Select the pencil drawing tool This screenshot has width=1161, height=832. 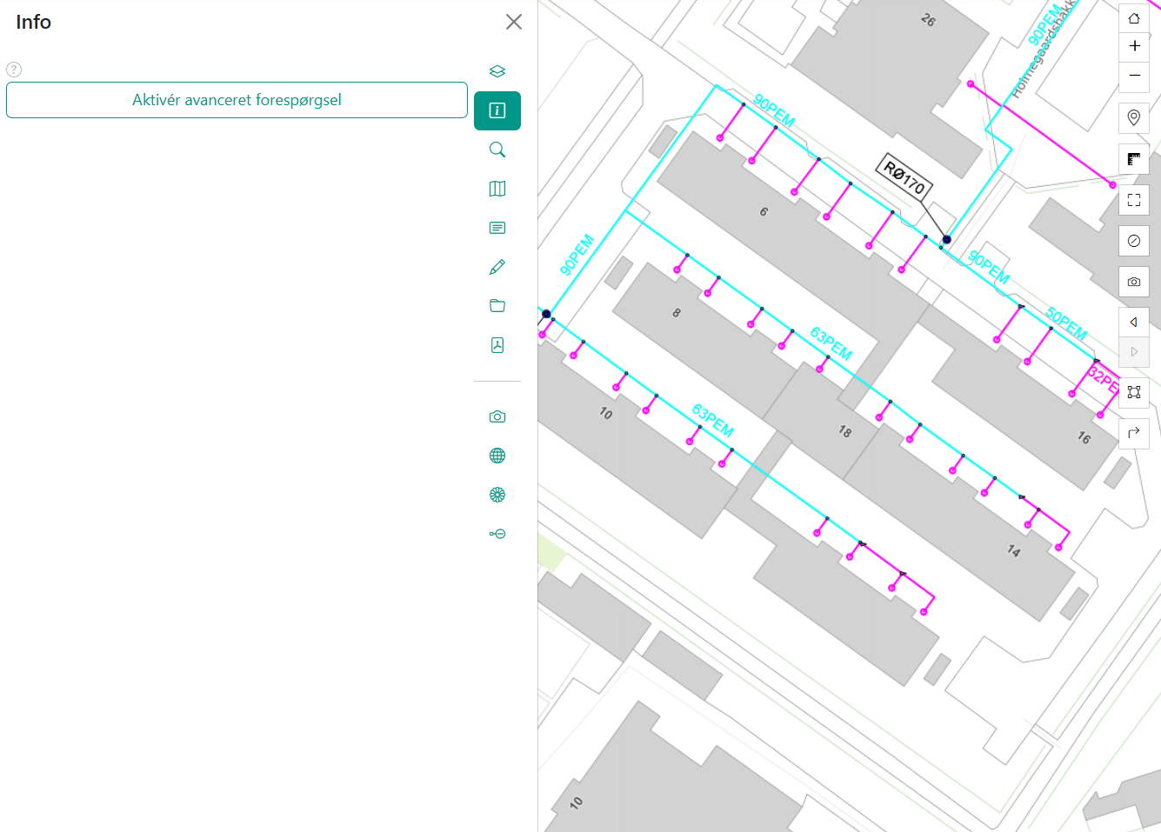coord(497,267)
